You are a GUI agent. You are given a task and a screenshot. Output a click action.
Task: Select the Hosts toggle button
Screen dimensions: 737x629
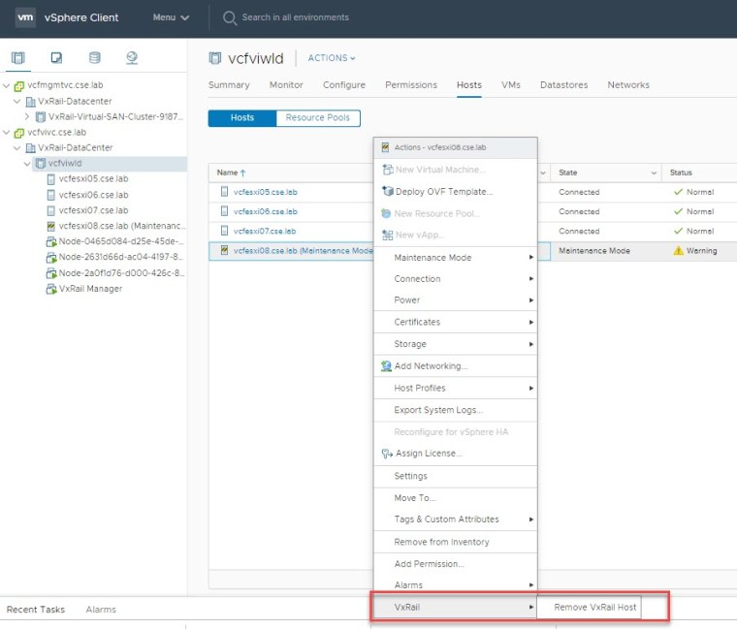coord(241,118)
